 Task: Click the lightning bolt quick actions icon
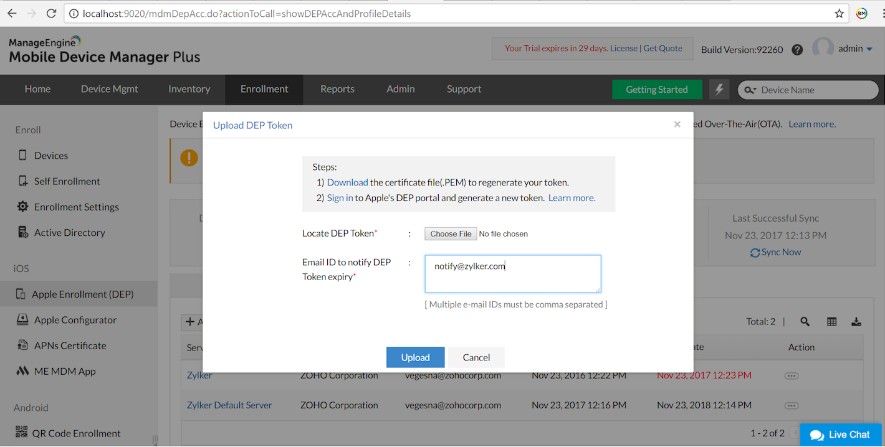point(719,89)
